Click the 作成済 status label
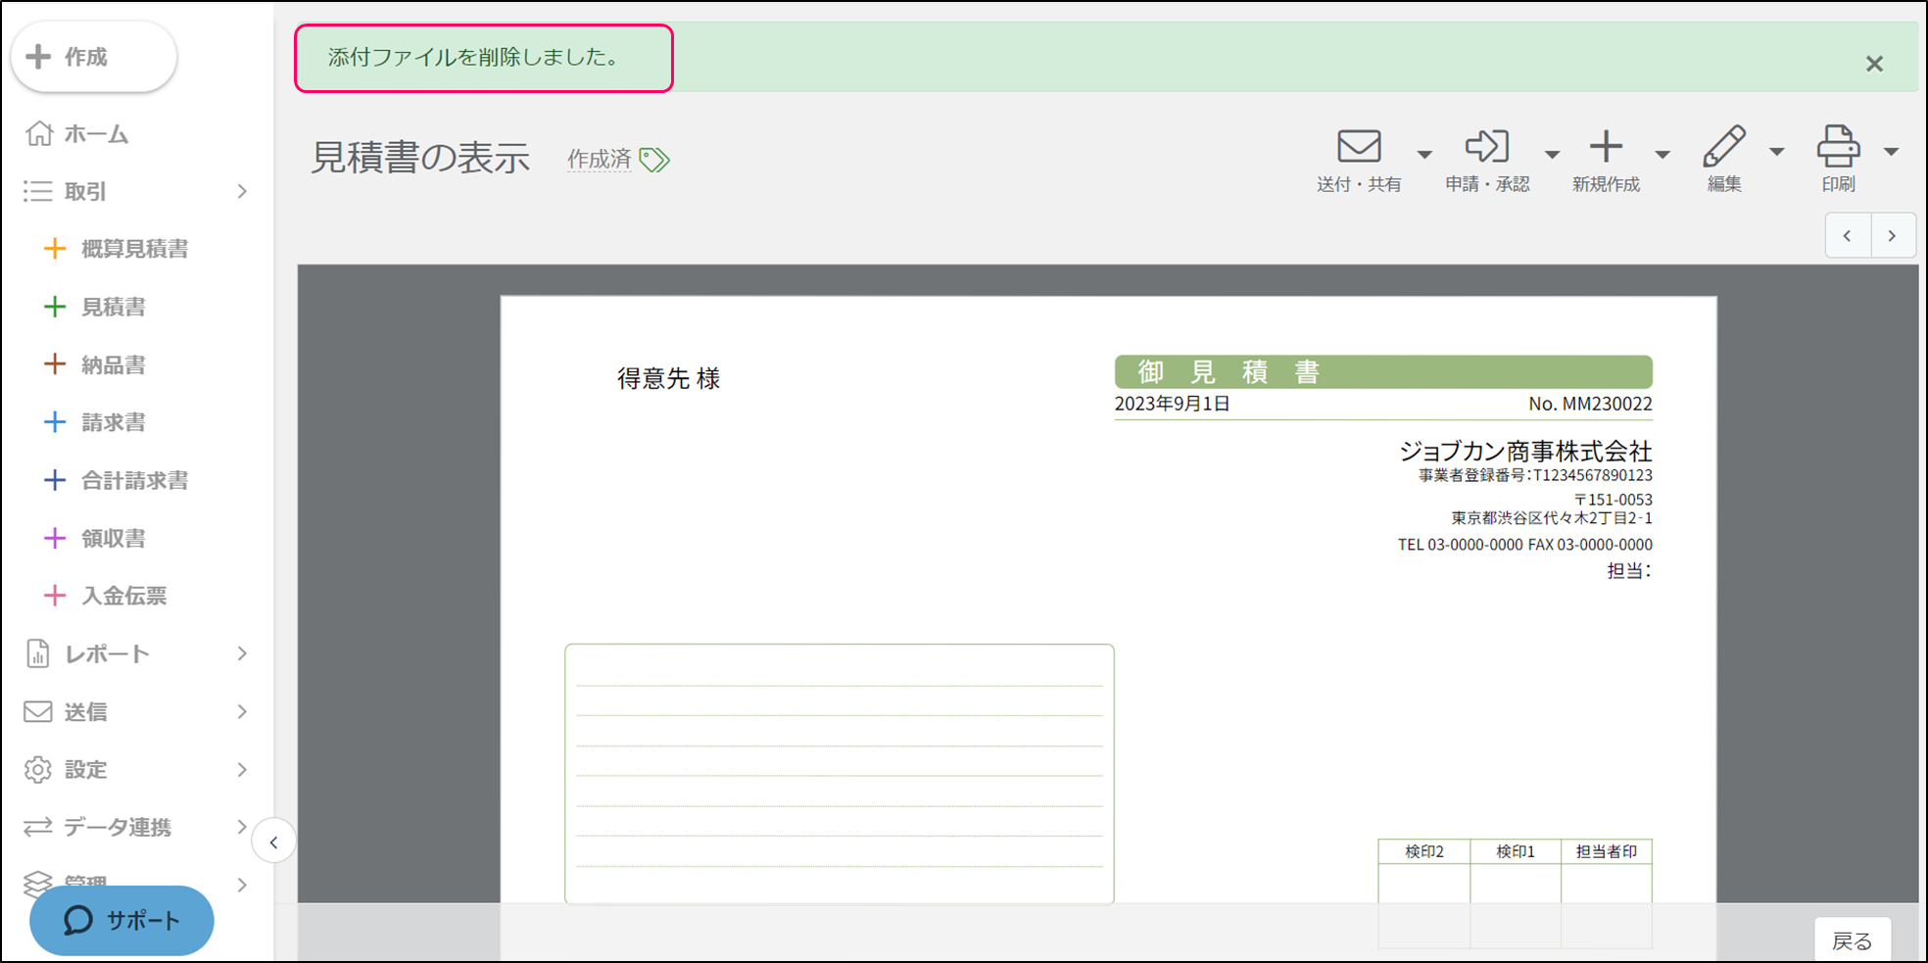This screenshot has width=1928, height=963. point(599,159)
